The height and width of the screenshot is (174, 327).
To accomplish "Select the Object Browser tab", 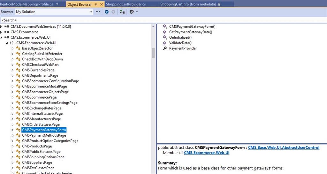I will (x=80, y=4).
